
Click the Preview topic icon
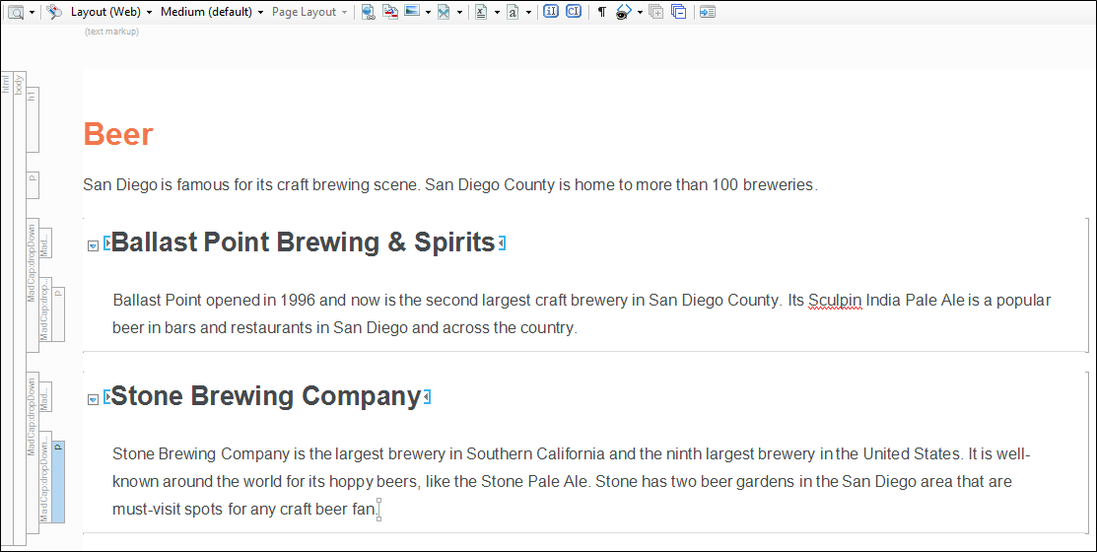pyautogui.click(x=16, y=12)
